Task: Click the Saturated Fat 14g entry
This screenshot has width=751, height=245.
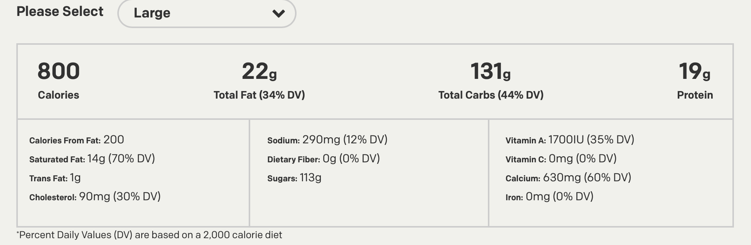Action: 92,159
